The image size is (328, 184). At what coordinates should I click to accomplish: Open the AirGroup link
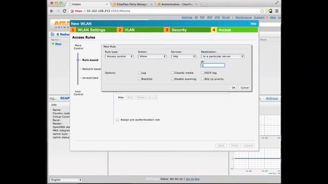click(x=272, y=98)
